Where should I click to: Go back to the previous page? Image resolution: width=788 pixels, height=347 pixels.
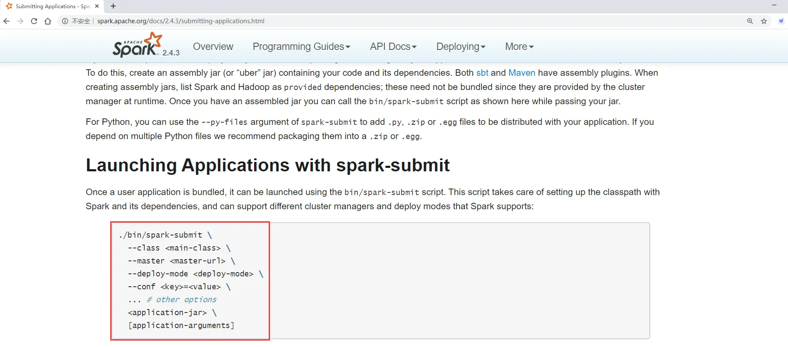pos(6,21)
